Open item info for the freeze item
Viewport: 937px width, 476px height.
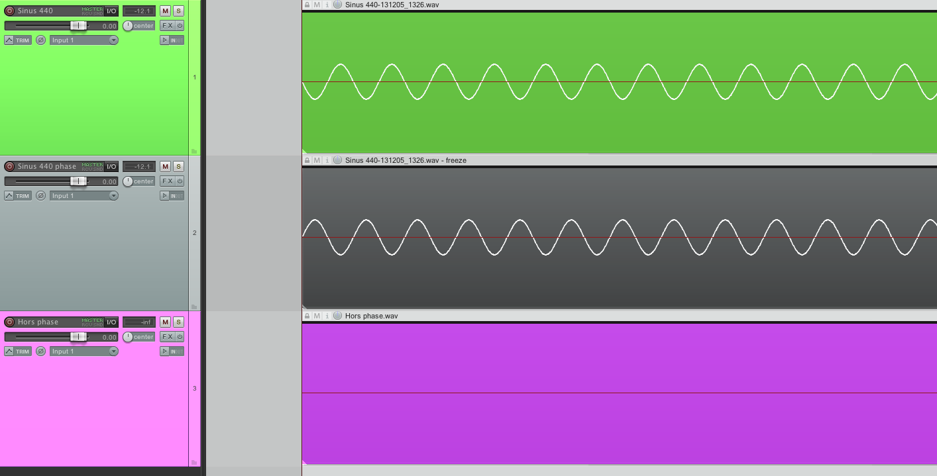tap(327, 160)
